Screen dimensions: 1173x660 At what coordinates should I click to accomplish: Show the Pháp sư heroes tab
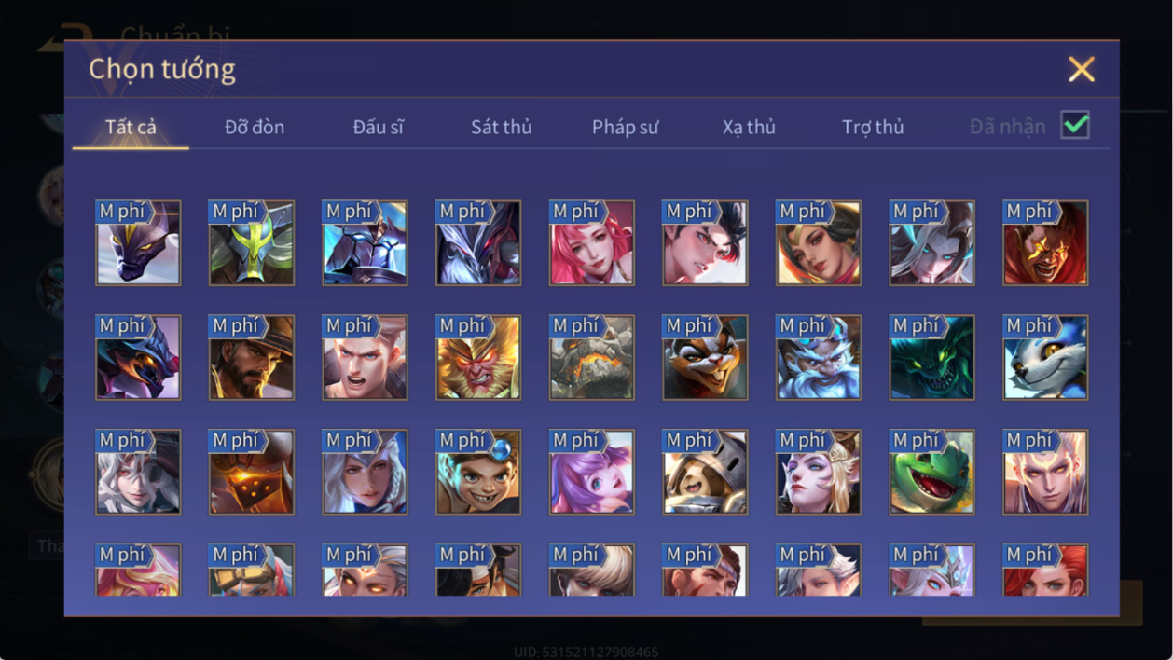626,127
